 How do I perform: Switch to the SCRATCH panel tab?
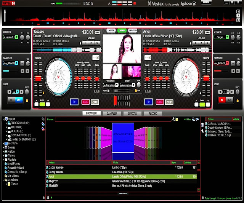[133, 30]
